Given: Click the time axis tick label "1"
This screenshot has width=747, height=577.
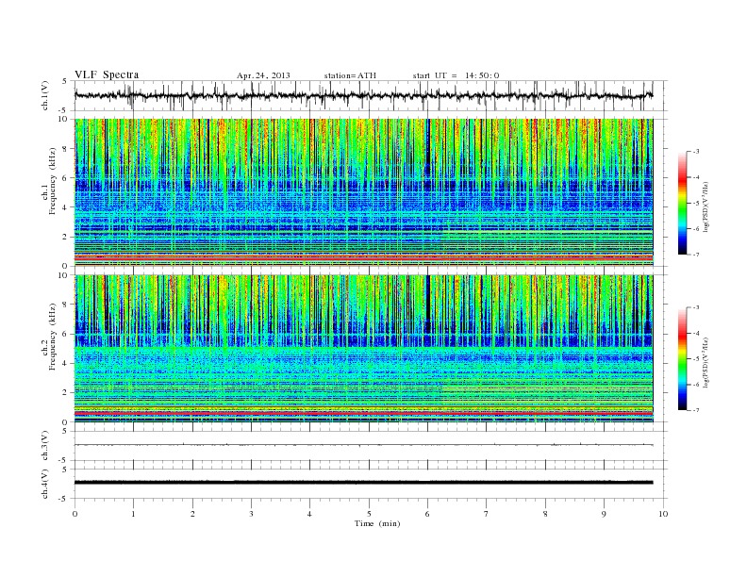Looking at the screenshot, I should (133, 514).
